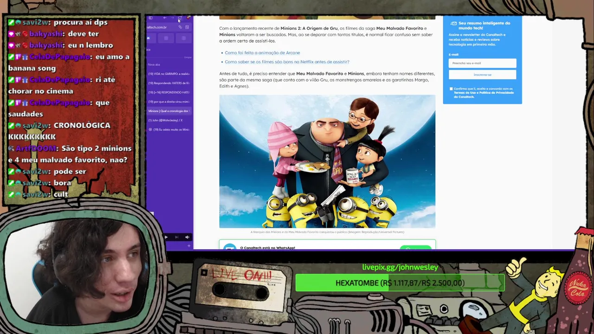Open the site controls icon in the URL bar
The height and width of the screenshot is (334, 594).
[187, 27]
